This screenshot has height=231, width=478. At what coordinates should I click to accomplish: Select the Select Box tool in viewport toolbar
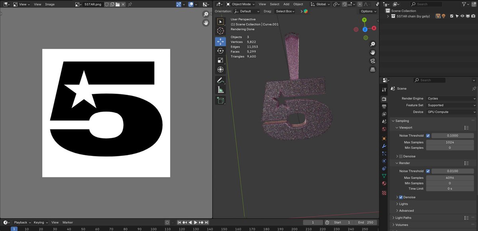click(220, 21)
